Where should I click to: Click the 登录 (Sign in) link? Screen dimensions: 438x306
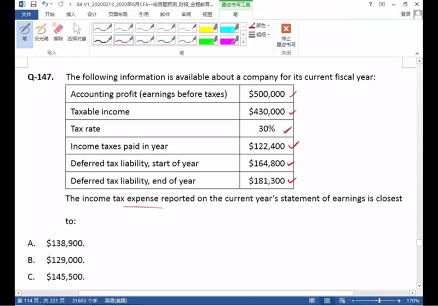[406, 14]
